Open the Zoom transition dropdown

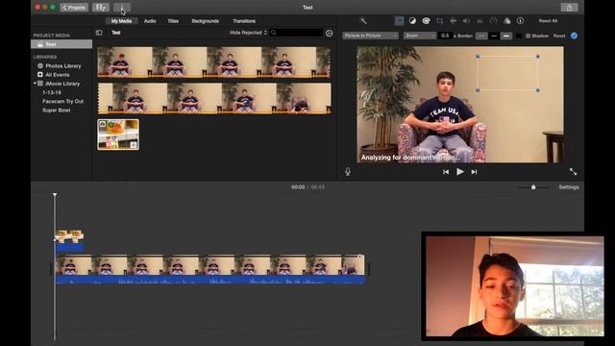click(x=420, y=36)
